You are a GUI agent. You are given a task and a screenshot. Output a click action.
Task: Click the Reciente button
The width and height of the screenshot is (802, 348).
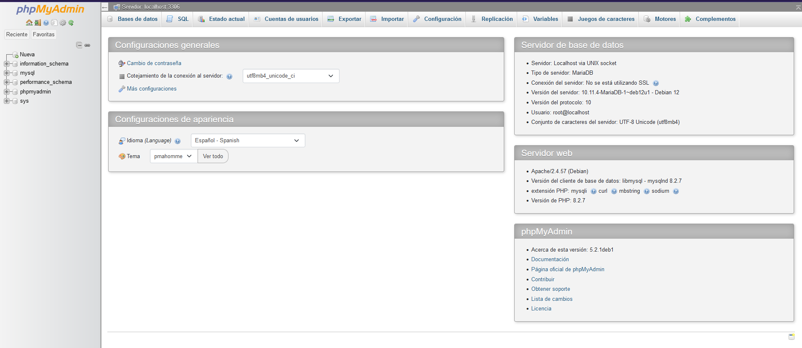click(17, 35)
